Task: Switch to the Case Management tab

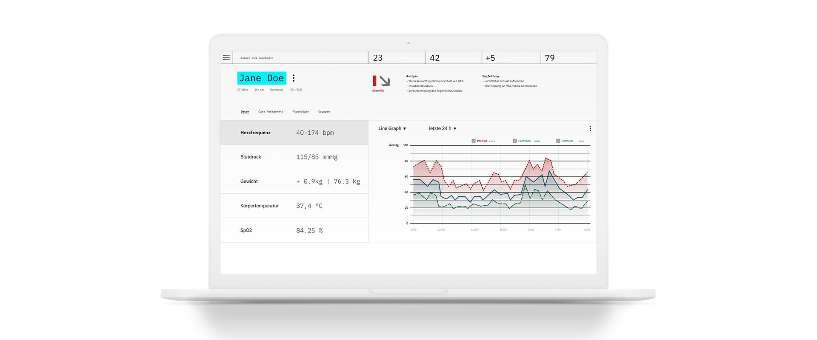Action: pos(271,112)
